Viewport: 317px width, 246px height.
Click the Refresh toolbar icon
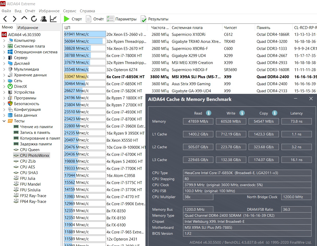click(34, 19)
